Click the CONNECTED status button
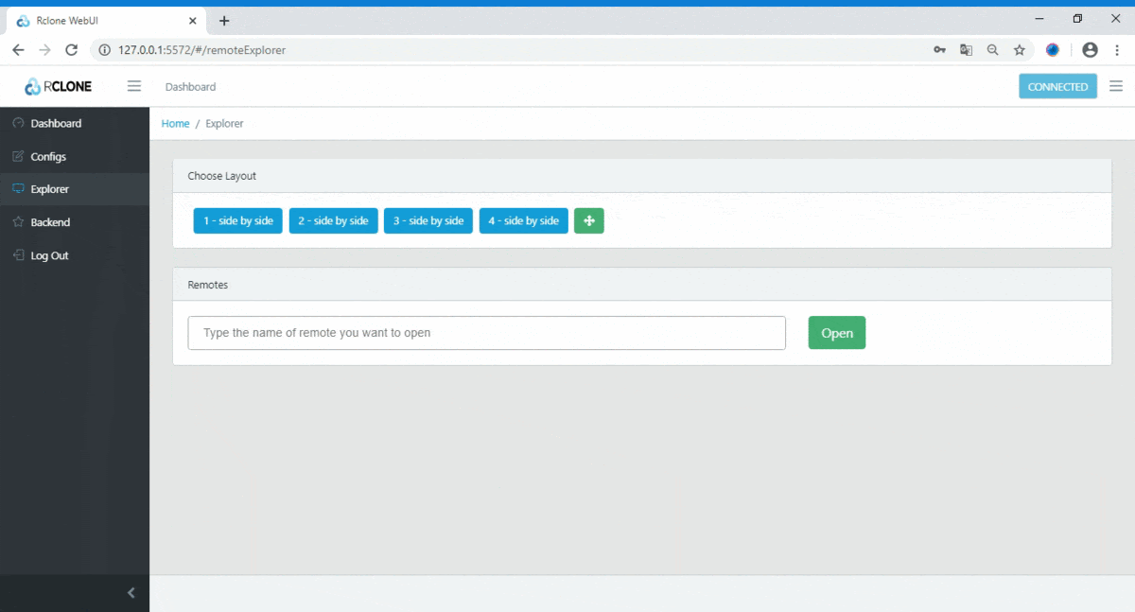Screen dimensions: 1135x612 coord(1057,86)
